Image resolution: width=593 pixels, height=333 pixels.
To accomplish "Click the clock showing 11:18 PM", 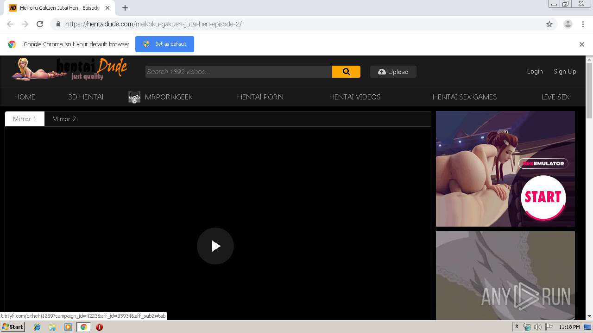I will [x=569, y=327].
